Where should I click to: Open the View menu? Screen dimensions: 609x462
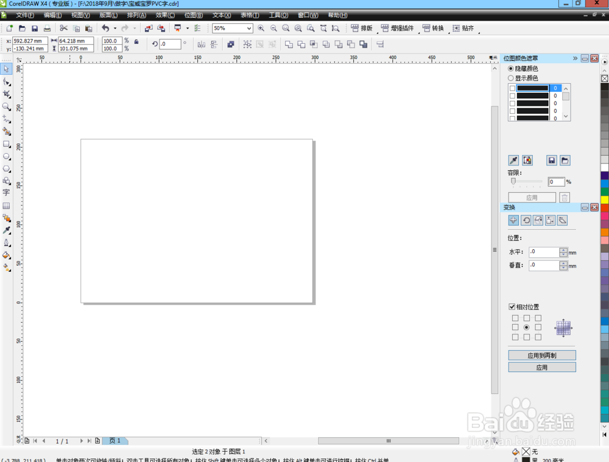click(80, 15)
